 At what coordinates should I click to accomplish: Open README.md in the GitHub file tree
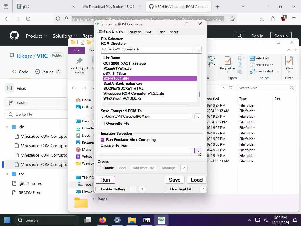tap(30, 193)
